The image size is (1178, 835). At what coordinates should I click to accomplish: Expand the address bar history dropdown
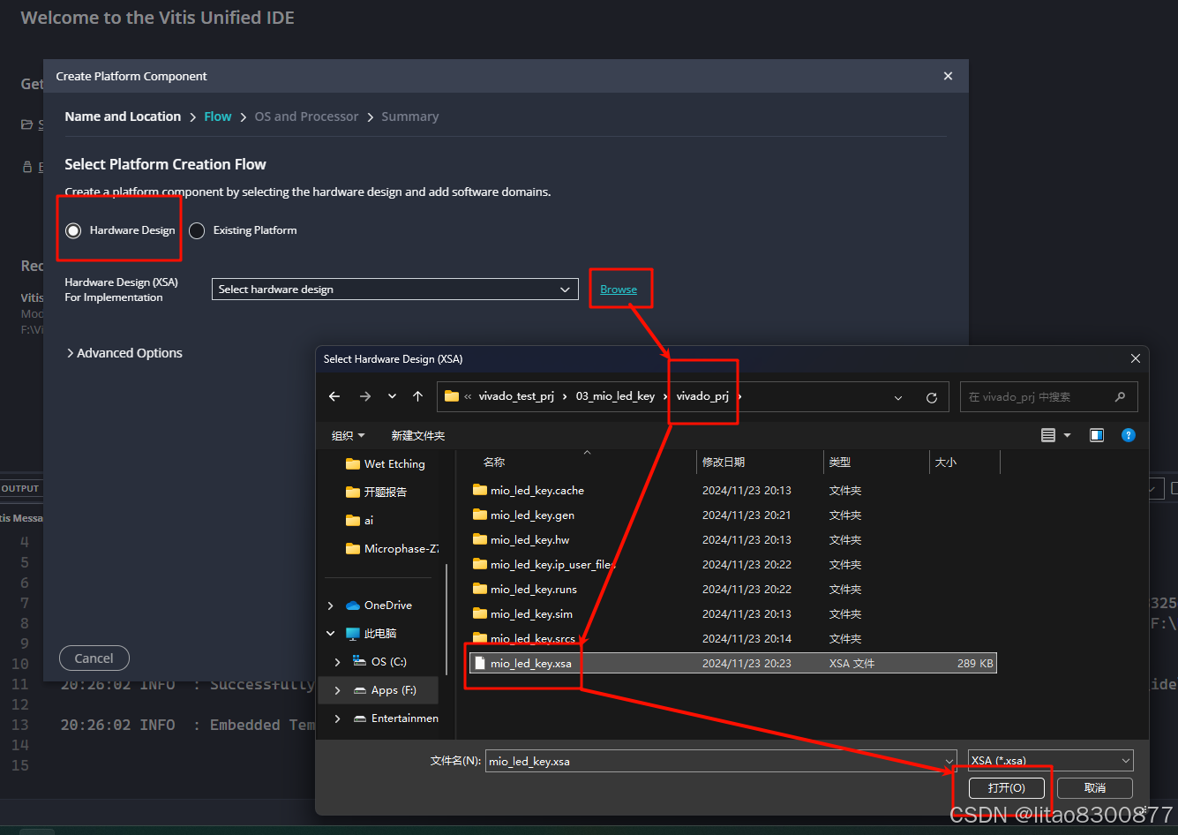(x=898, y=398)
